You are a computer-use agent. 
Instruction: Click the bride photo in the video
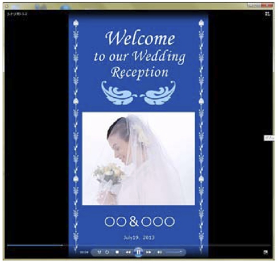coord(138,158)
